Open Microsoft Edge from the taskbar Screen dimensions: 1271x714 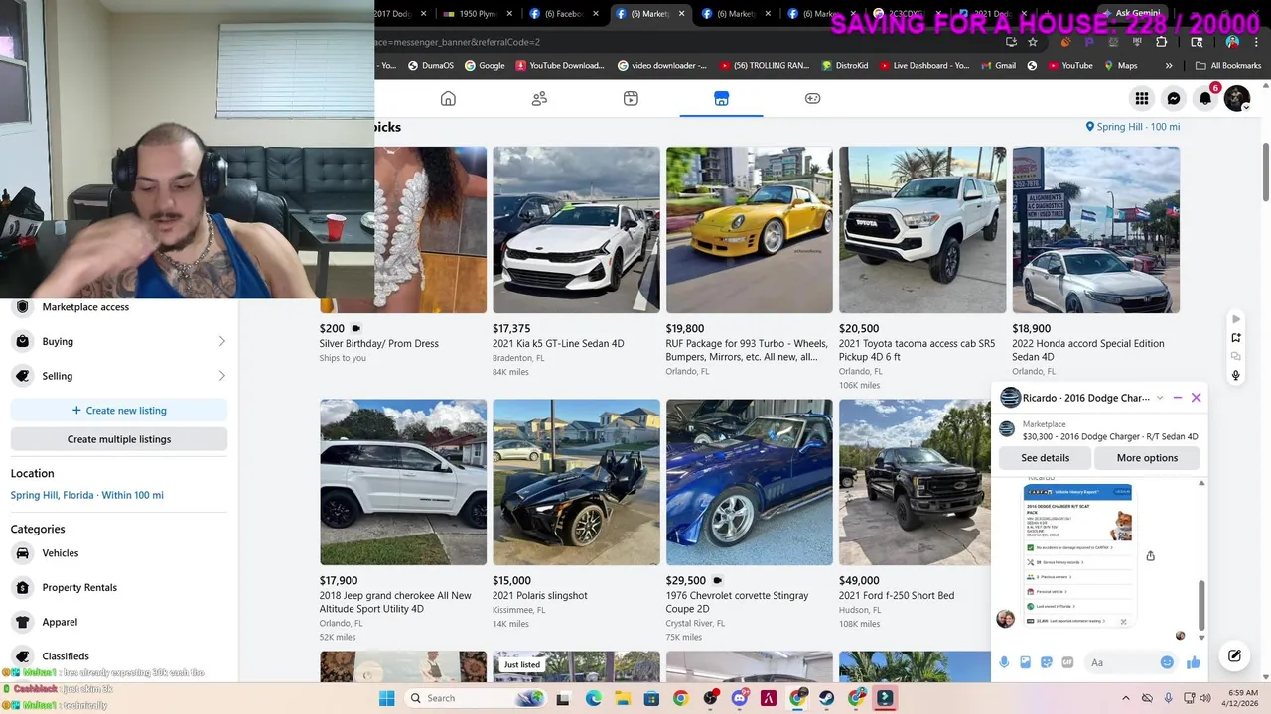coord(594,698)
